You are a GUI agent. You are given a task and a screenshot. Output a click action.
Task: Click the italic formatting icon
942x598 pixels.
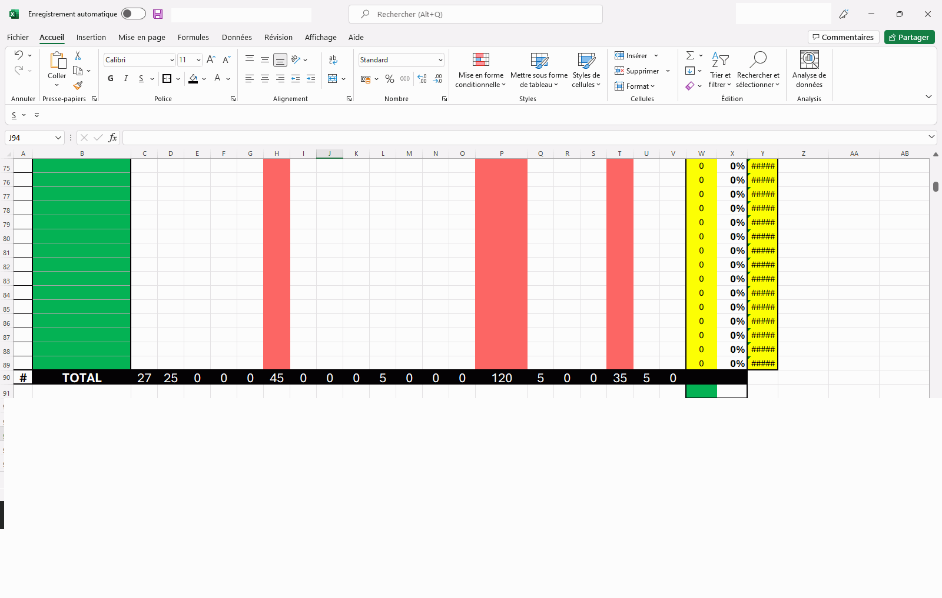point(125,79)
